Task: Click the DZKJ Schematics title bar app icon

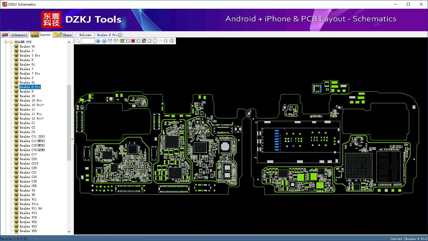Action: coord(4,4)
